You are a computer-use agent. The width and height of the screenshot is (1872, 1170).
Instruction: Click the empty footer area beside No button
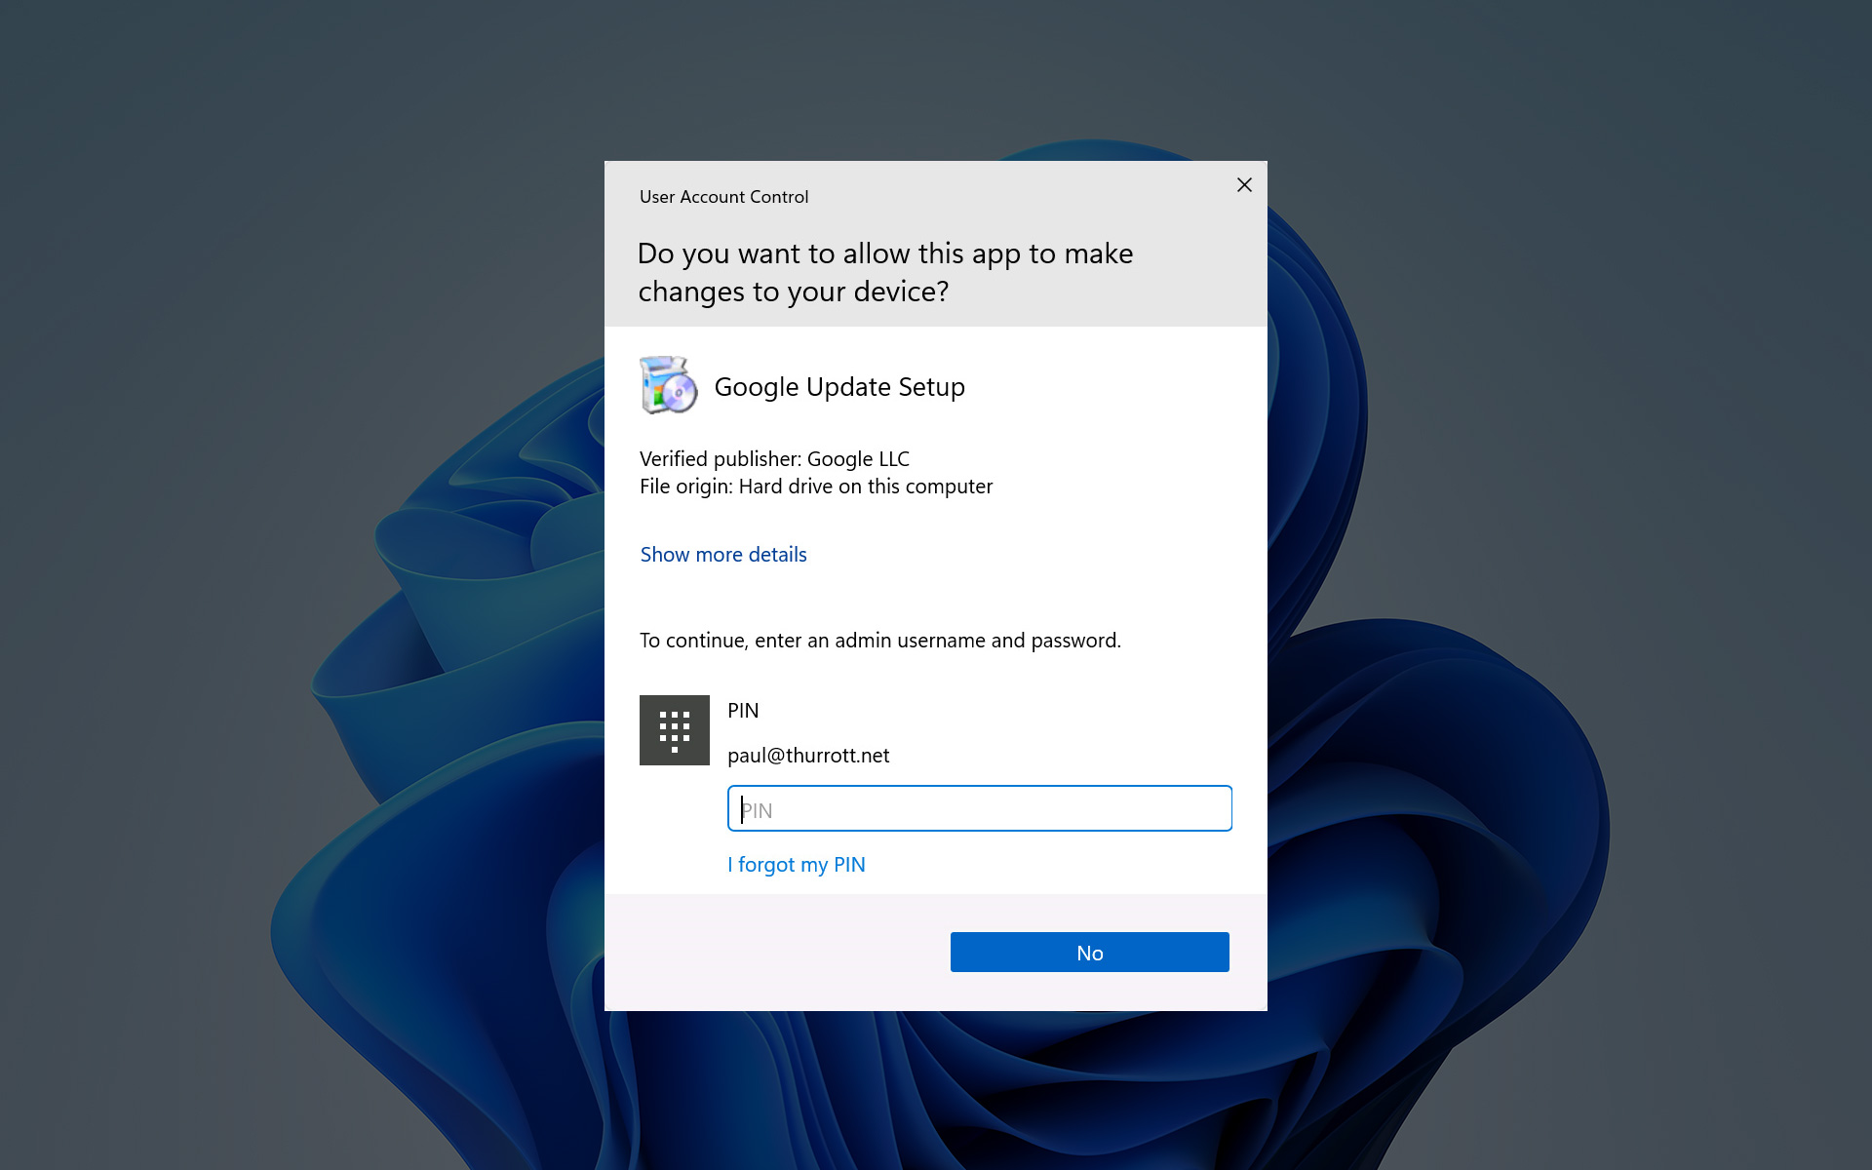click(777, 953)
